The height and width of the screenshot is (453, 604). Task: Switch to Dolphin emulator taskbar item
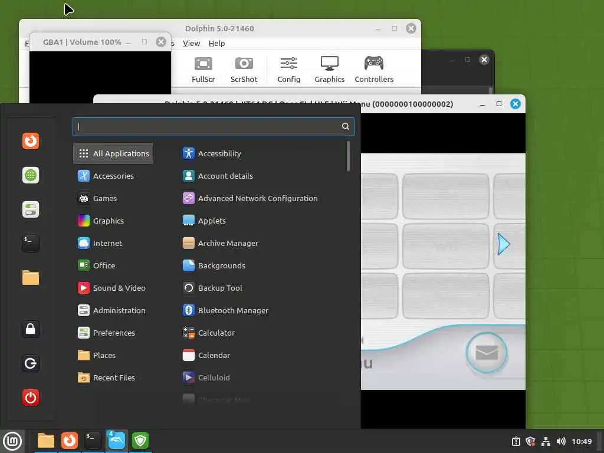[x=116, y=441]
